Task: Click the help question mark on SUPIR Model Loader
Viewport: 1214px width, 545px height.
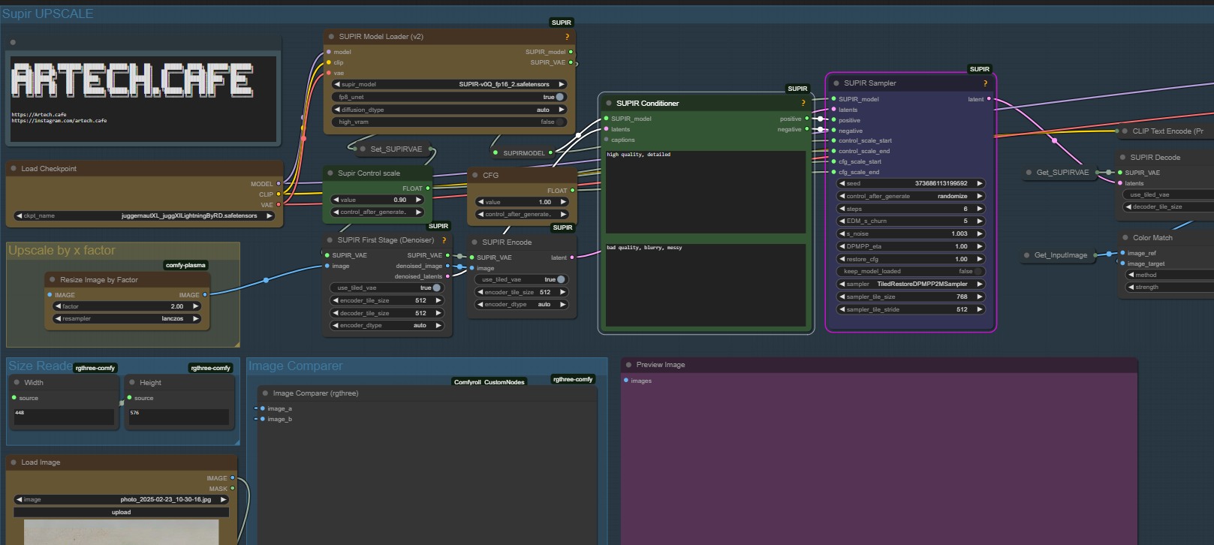Action: click(x=567, y=37)
